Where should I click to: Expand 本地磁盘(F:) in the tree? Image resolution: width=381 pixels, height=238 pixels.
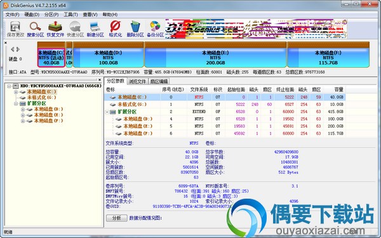point(23,121)
